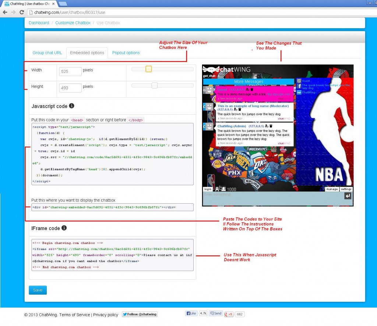Click the info icon beside IFrame code
377x326 pixels.
point(64,228)
